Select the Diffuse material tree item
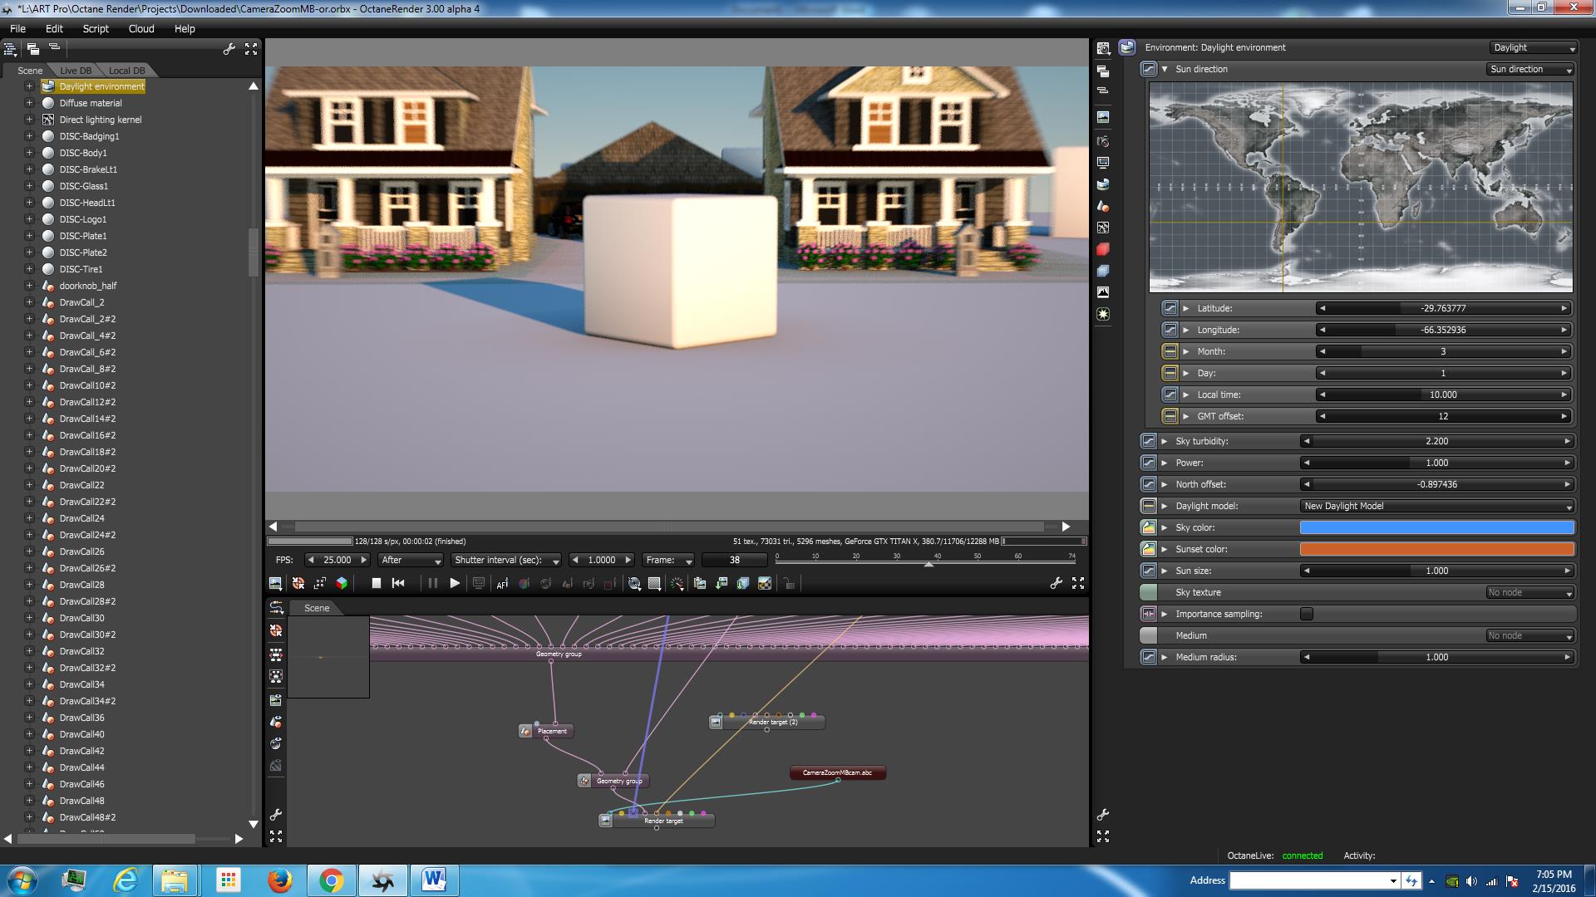1596x897 pixels. coord(91,103)
